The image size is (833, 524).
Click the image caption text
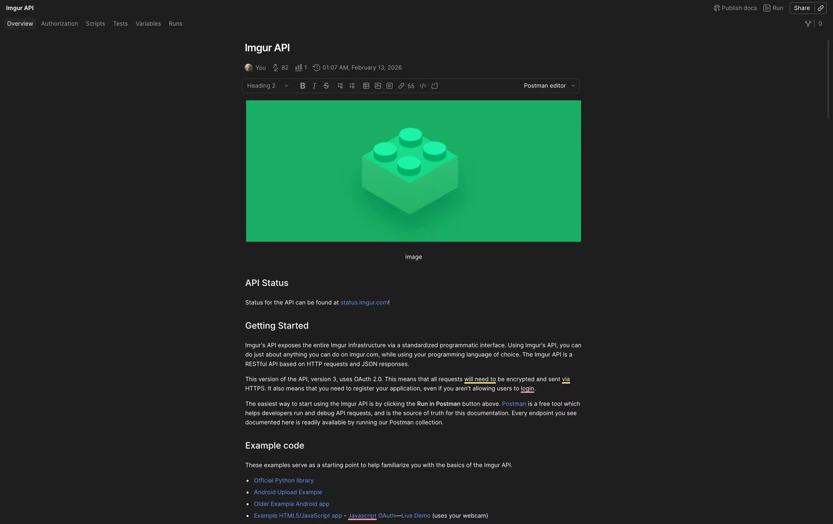click(x=413, y=257)
